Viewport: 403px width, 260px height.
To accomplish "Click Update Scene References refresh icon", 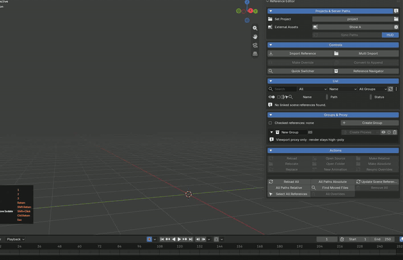I will click(358, 182).
